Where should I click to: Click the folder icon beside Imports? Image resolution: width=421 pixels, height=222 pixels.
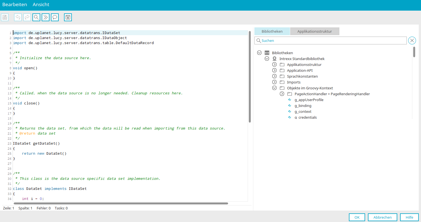pos(282,82)
